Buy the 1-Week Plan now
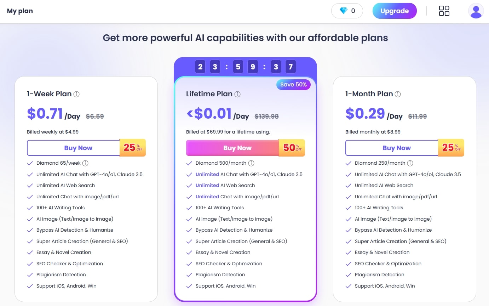This screenshot has height=306, width=489. coord(74,148)
